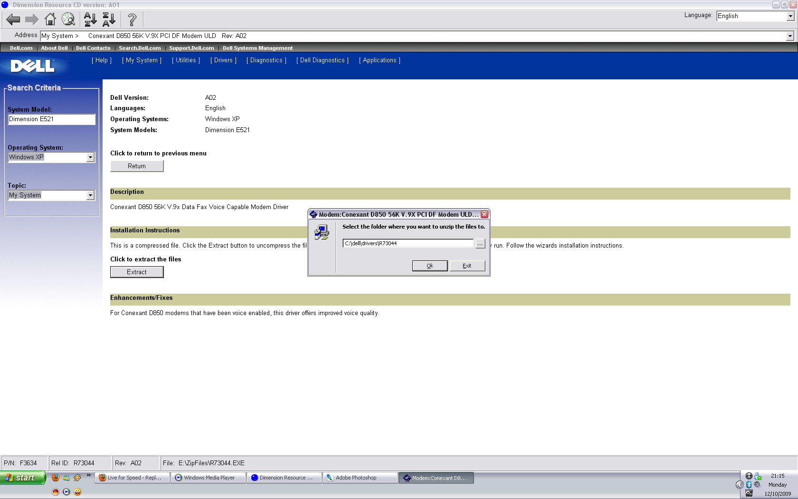Switch to Live for Speed taskbar button
The image size is (798, 499).
[x=133, y=478]
